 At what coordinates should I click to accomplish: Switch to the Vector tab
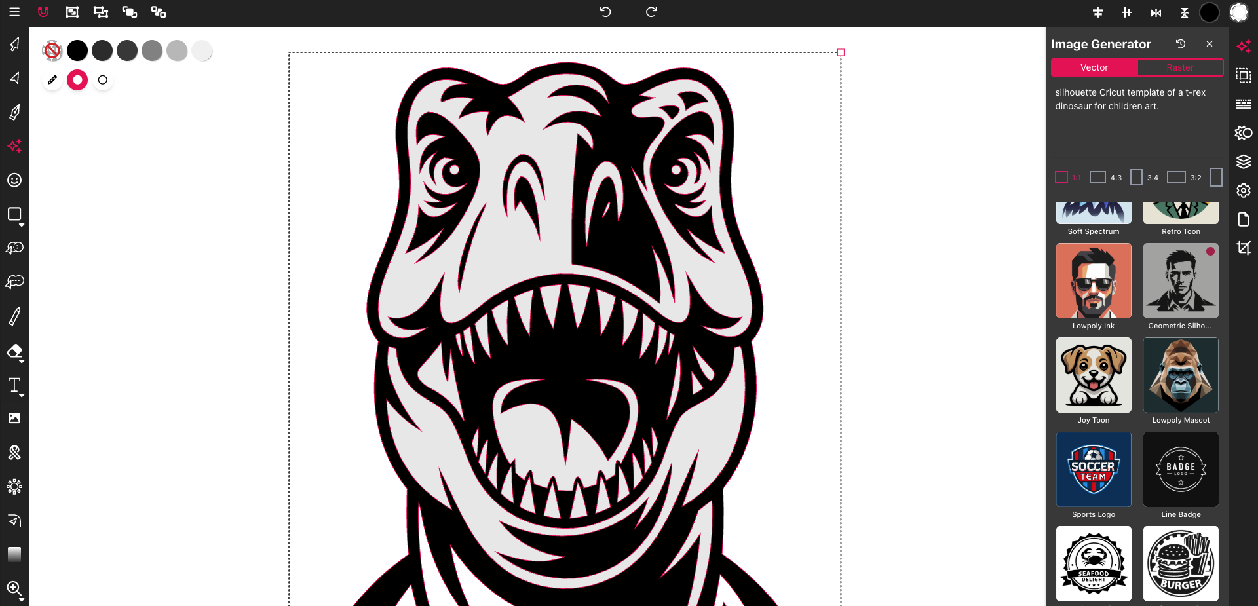(x=1094, y=67)
